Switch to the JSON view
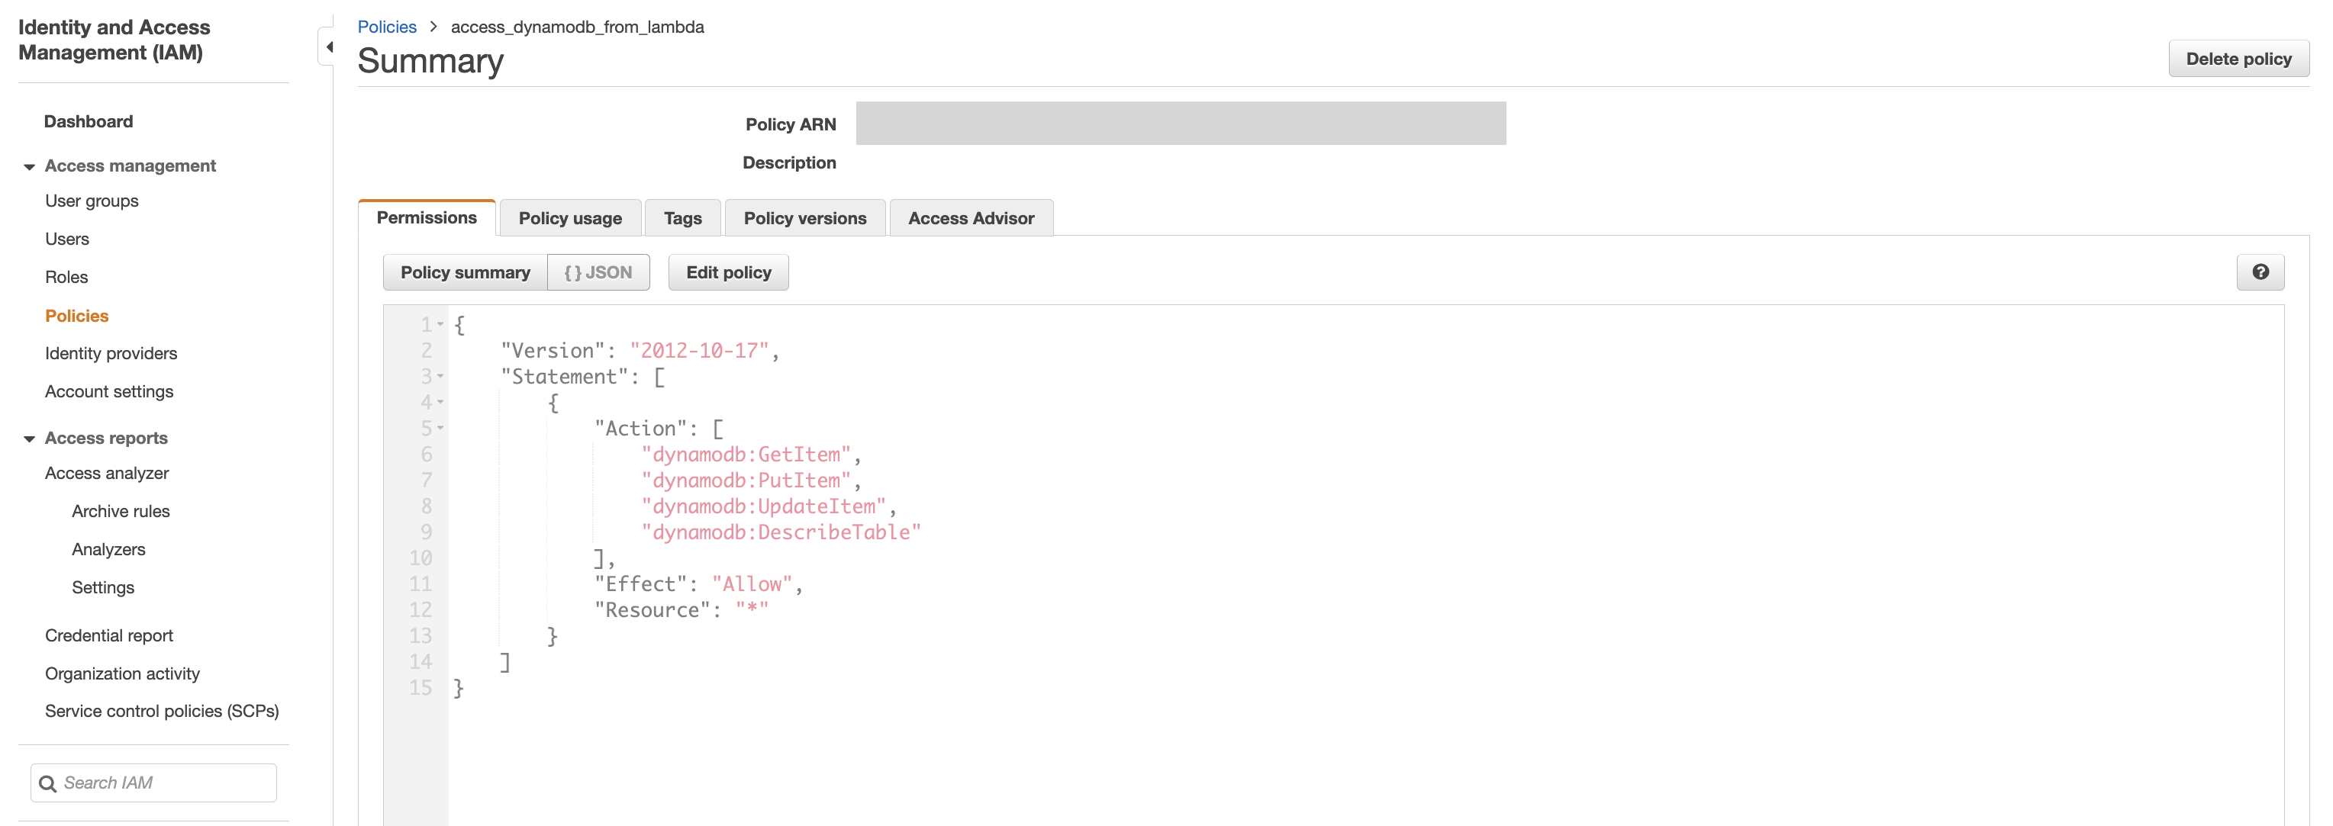This screenshot has width=2333, height=826. click(598, 272)
